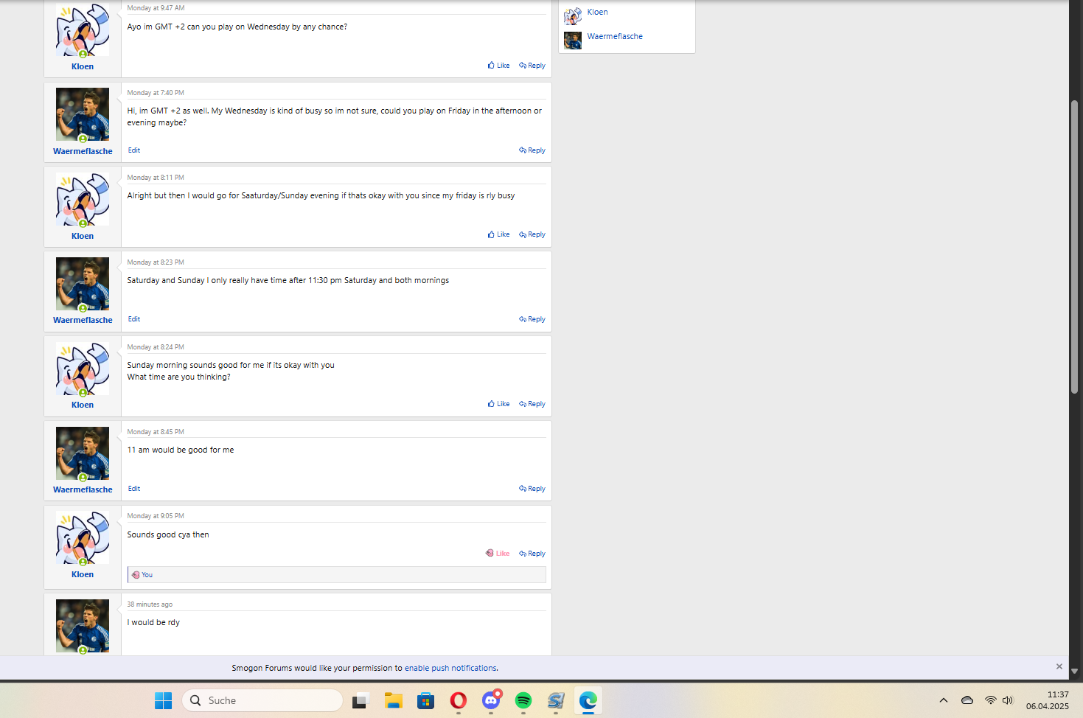1083x718 pixels.
Task: Edit the 'Hi, im GMT +2 as well' message
Action: pos(134,150)
